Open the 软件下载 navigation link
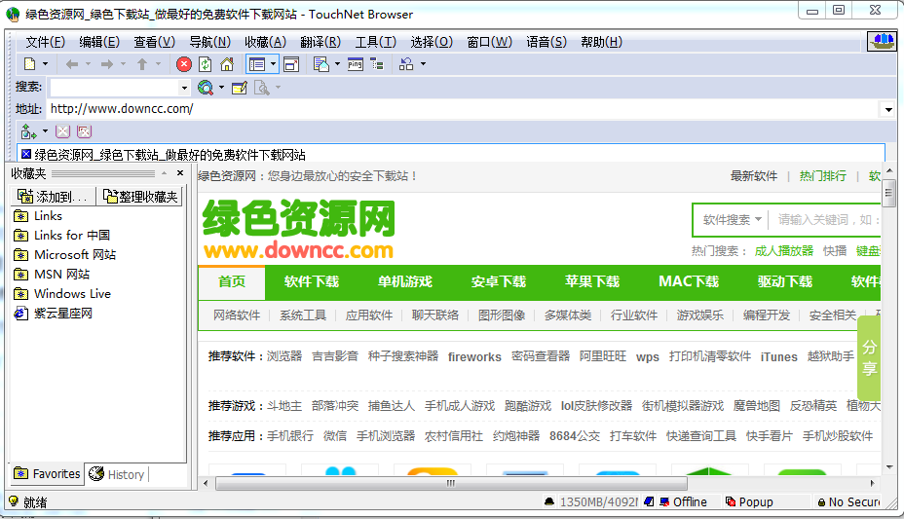 point(312,281)
